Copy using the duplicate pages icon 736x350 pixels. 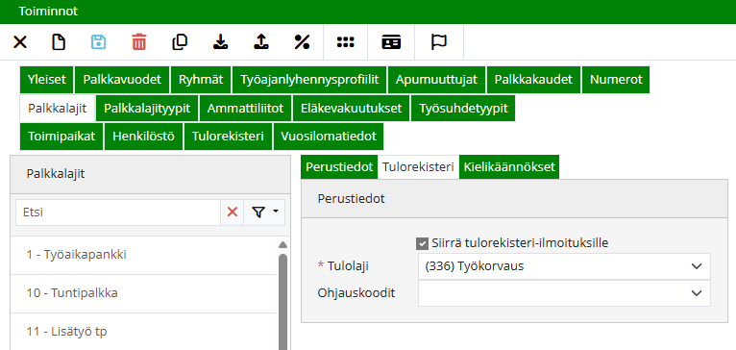point(180,42)
